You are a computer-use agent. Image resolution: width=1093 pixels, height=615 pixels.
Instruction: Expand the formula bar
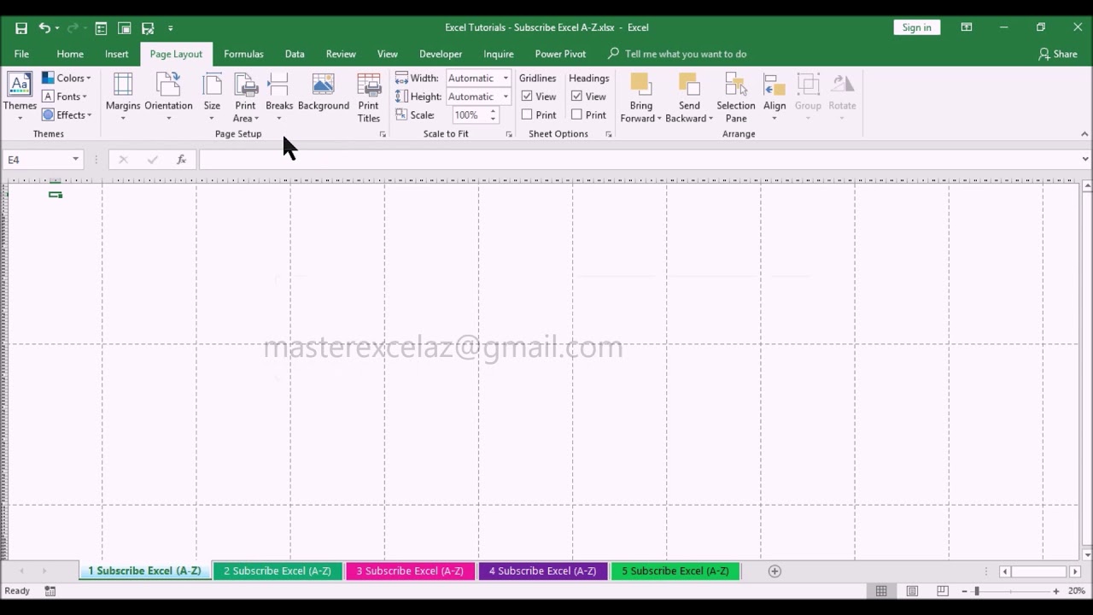point(1085,160)
